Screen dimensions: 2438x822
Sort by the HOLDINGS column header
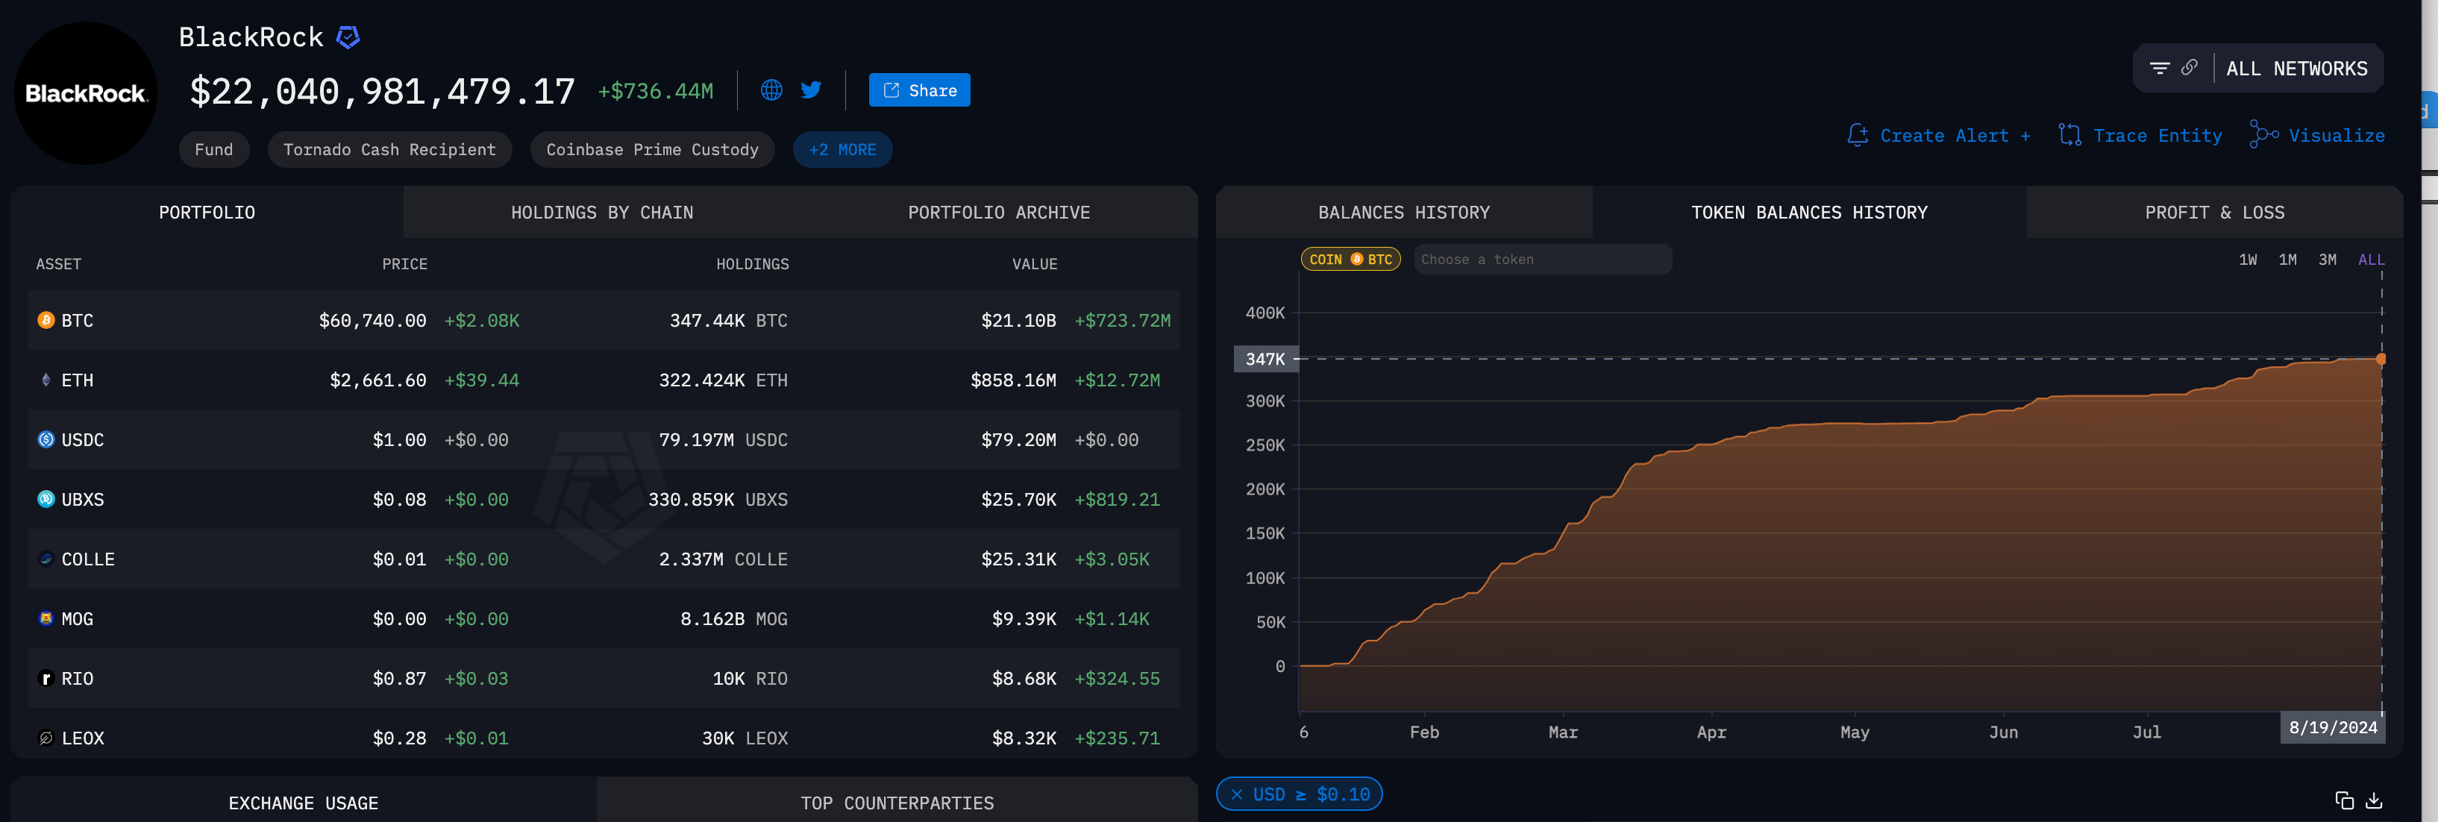(x=753, y=264)
